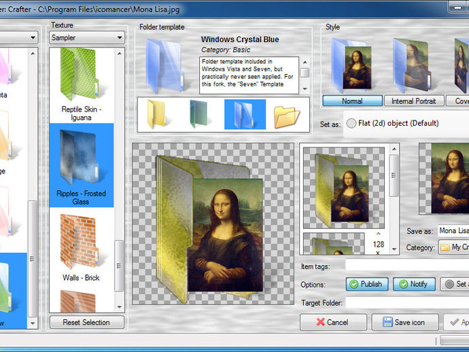
Task: Click the Category: Basic text
Action: point(226,50)
